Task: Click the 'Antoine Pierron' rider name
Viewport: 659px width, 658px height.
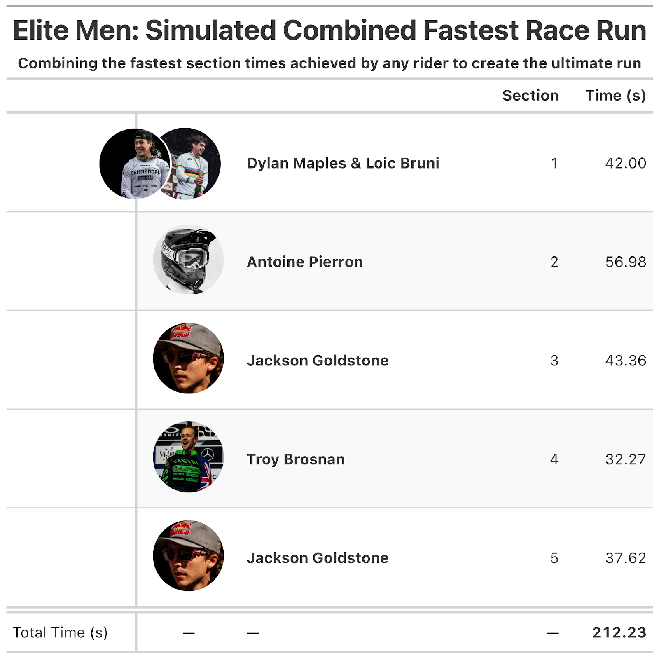Action: (304, 262)
